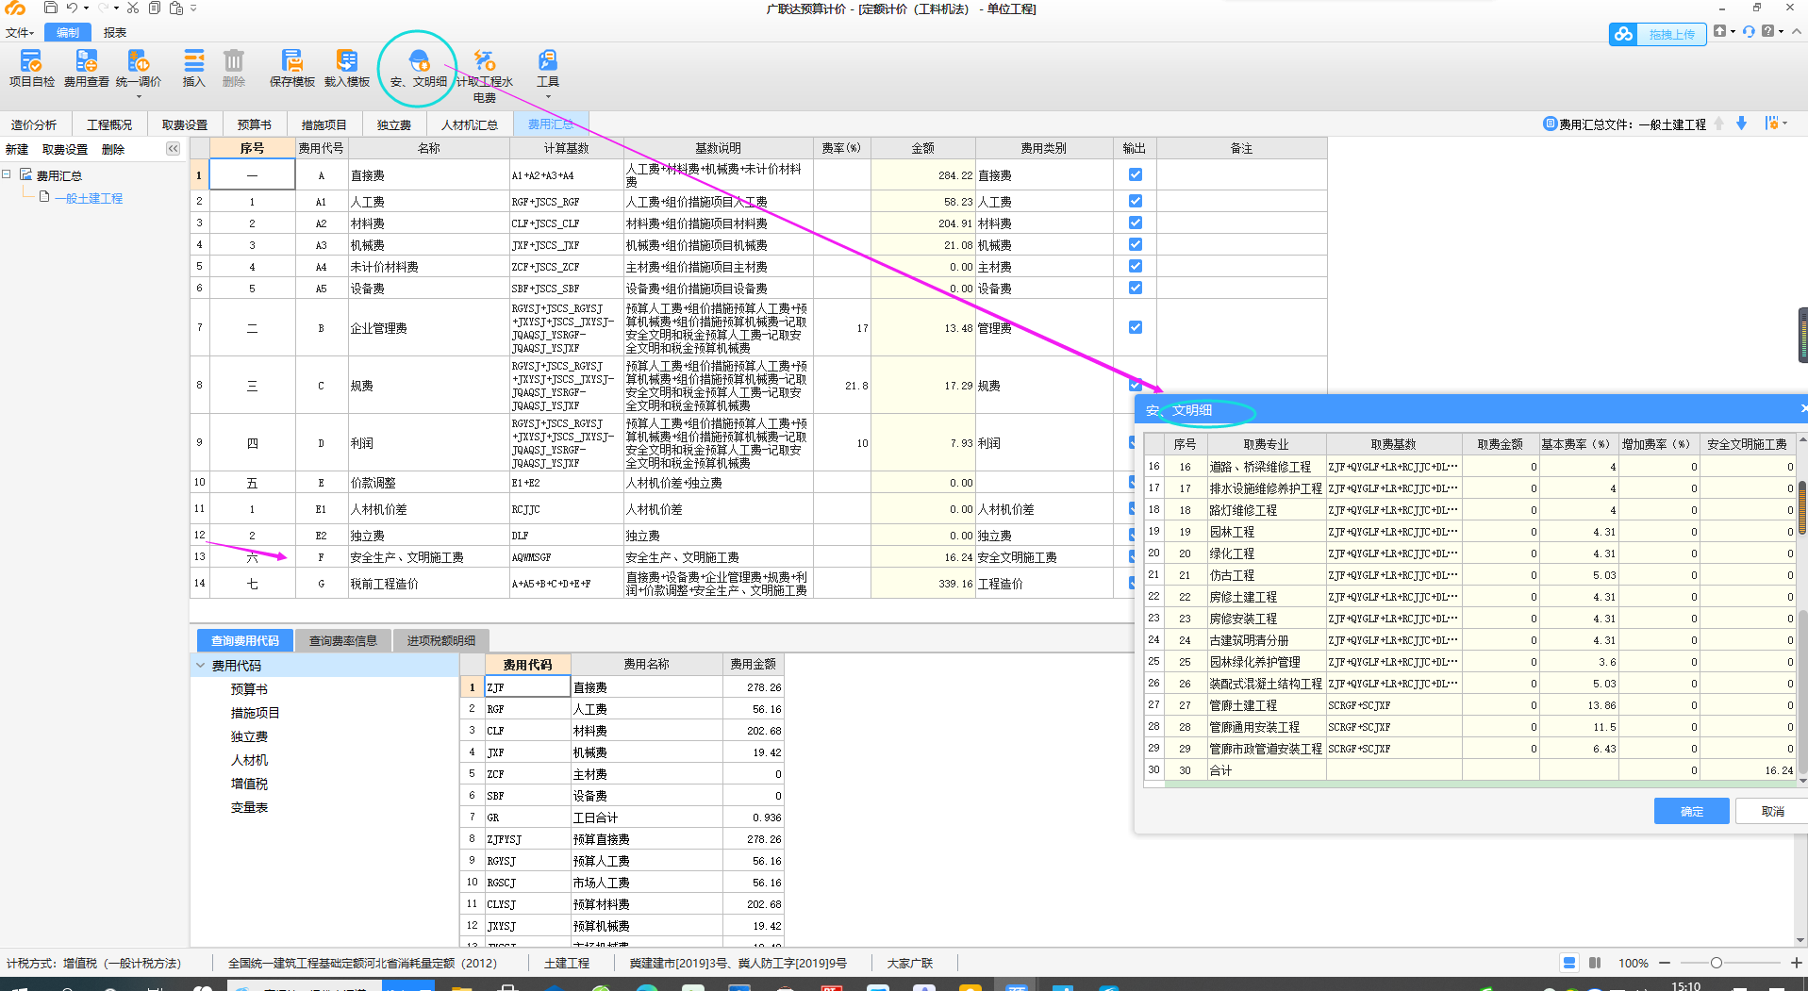This screenshot has width=1808, height=991.
Task: Click the 新建 button in the left panel
Action: [x=17, y=149]
